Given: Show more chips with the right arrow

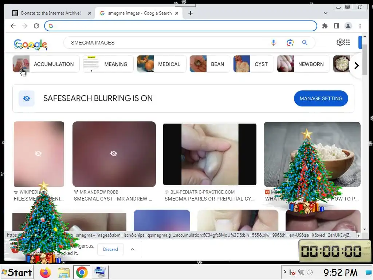Looking at the screenshot, I should pos(356,66).
